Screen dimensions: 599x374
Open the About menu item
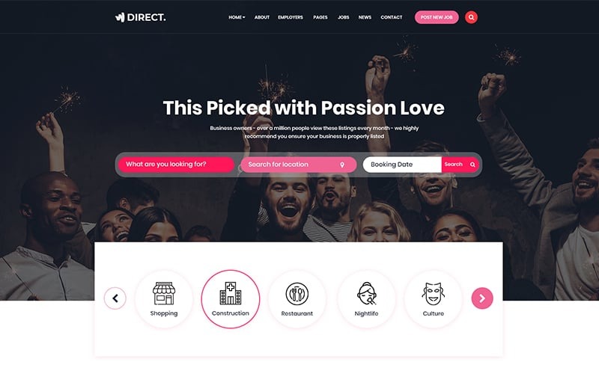[262, 17]
